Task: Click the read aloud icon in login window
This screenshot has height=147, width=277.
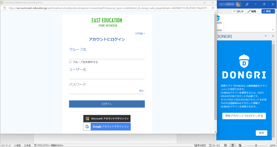Action: coord(213,8)
